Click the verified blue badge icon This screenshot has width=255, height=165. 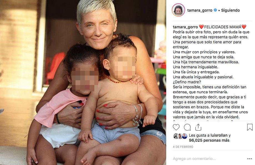tap(215, 10)
